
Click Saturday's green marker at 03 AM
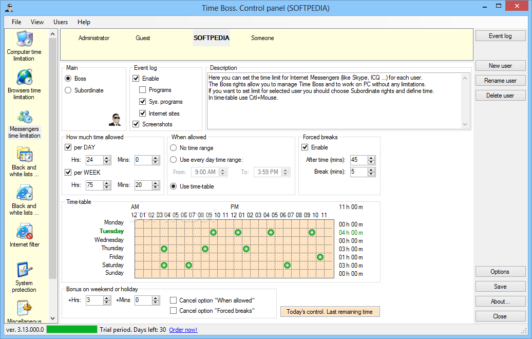point(164,265)
